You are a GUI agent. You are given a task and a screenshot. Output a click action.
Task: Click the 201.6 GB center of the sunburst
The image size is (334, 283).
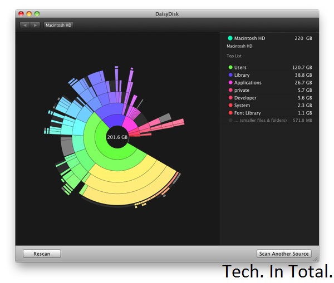point(117,137)
